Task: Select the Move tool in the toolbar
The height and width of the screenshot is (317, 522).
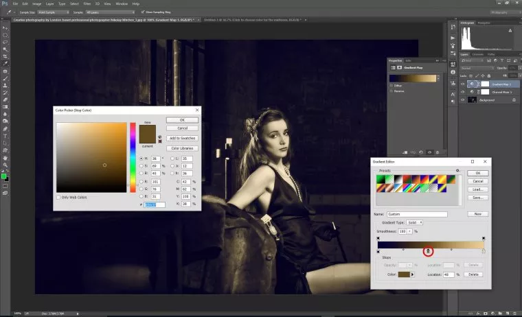Action: (x=5, y=28)
